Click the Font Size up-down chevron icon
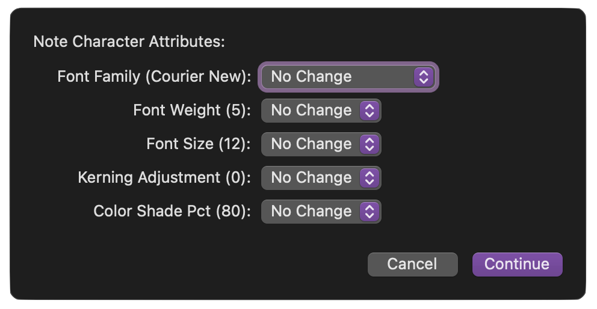Image resolution: width=597 pixels, height=309 pixels. tap(370, 144)
